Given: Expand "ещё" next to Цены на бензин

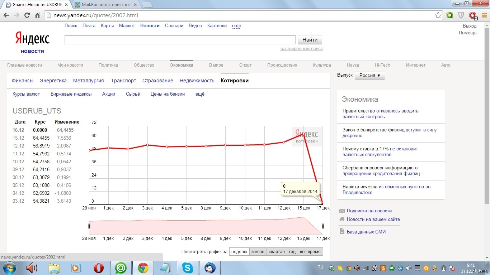Looking at the screenshot, I should 200,94.
